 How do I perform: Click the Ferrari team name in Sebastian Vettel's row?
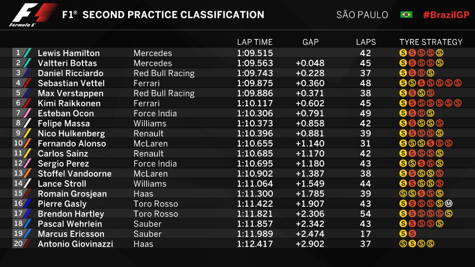coord(147,83)
